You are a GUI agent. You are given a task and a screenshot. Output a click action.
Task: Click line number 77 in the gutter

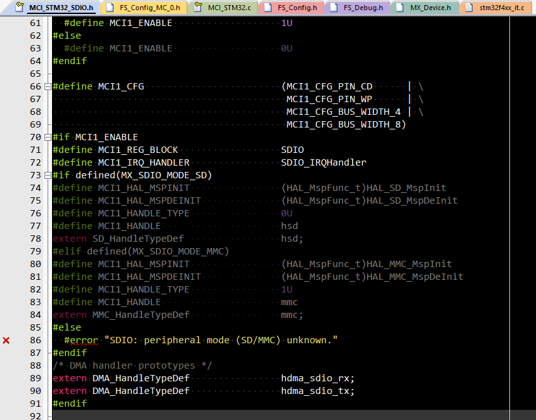tap(36, 226)
